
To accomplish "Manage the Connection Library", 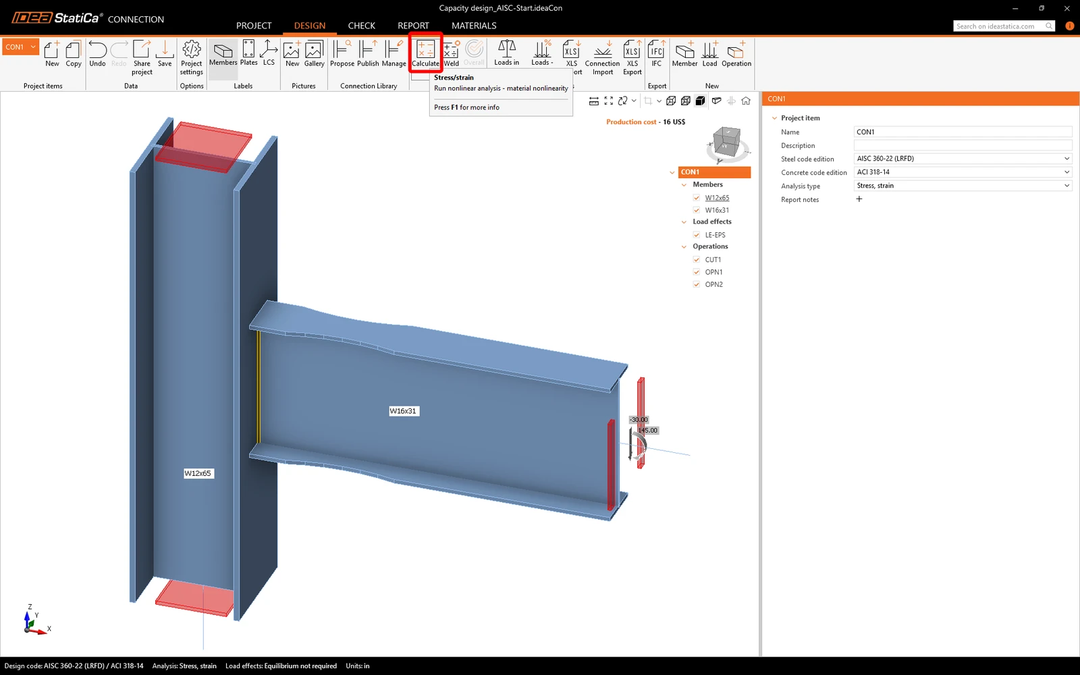I will tap(394, 53).
